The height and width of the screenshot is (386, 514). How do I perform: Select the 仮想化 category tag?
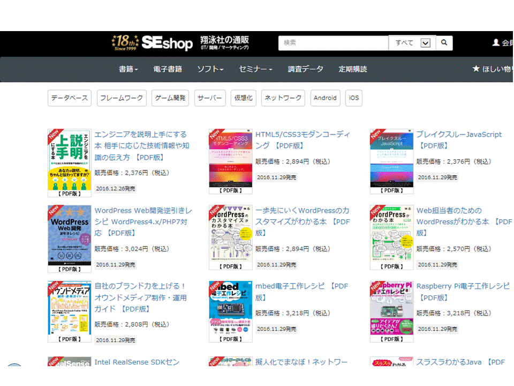click(244, 98)
